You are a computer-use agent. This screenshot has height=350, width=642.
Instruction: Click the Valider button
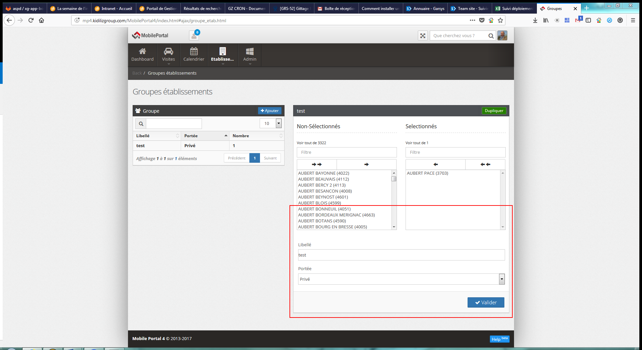coord(486,302)
